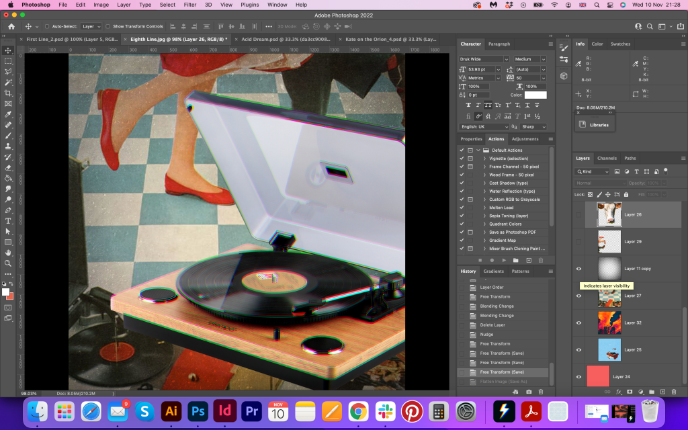Image resolution: width=688 pixels, height=430 pixels.
Task: Activate the Zoom tool
Action: pos(8,263)
